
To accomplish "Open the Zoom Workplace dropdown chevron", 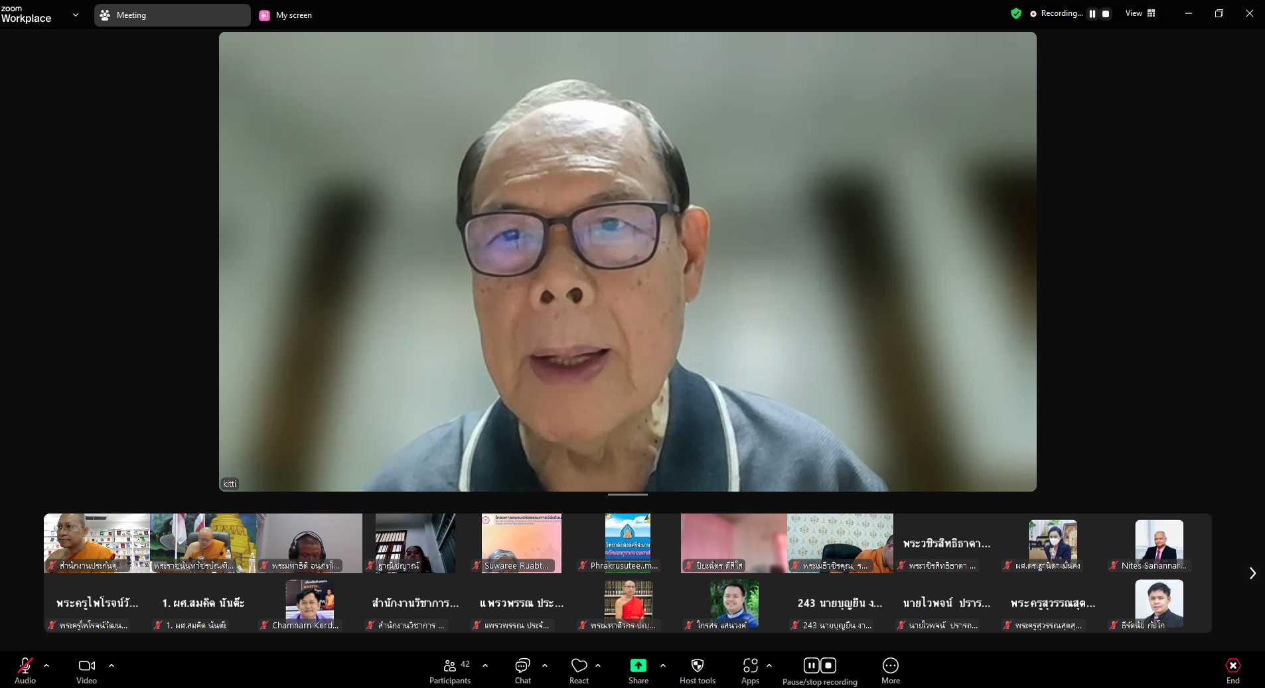I will 76,15.
